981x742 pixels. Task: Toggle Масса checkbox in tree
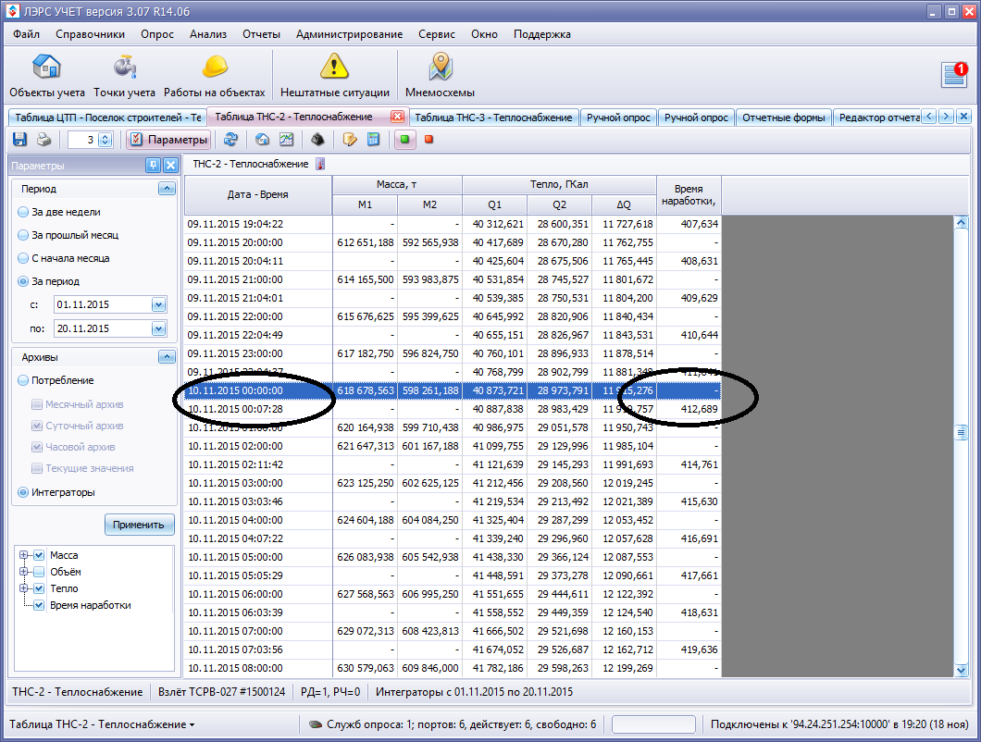(40, 555)
